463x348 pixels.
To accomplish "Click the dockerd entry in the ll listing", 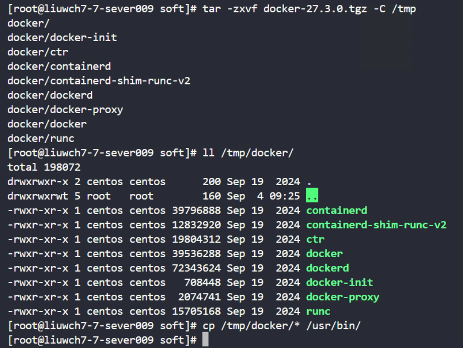I will point(328,268).
